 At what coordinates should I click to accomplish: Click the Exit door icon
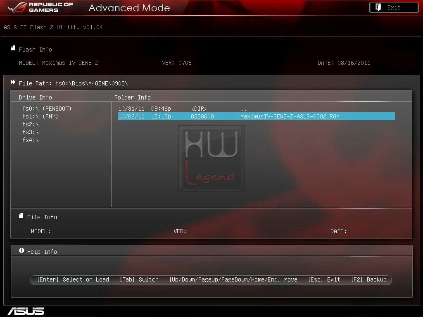[x=378, y=7]
